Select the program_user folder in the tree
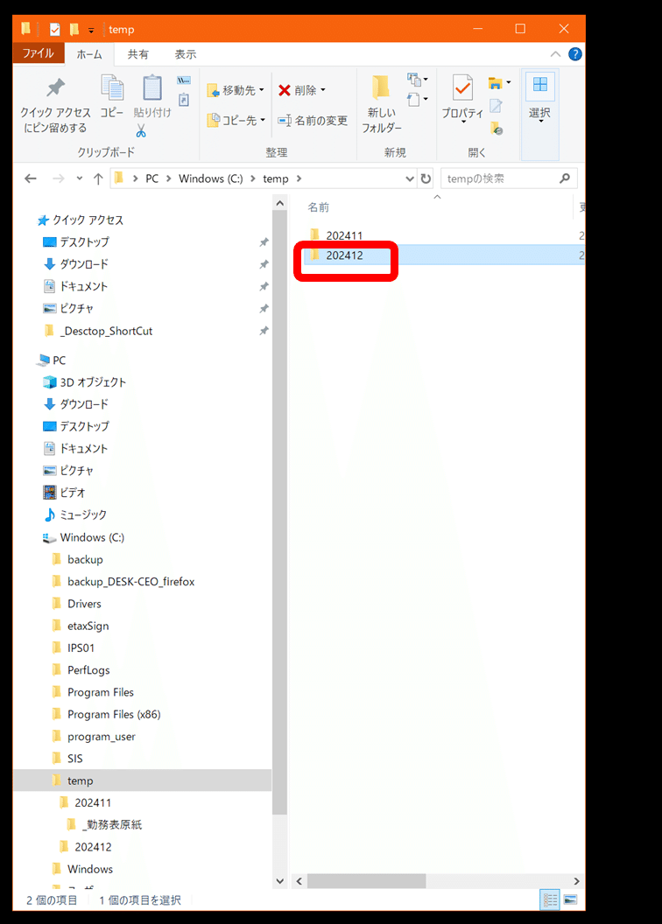 coord(94,737)
